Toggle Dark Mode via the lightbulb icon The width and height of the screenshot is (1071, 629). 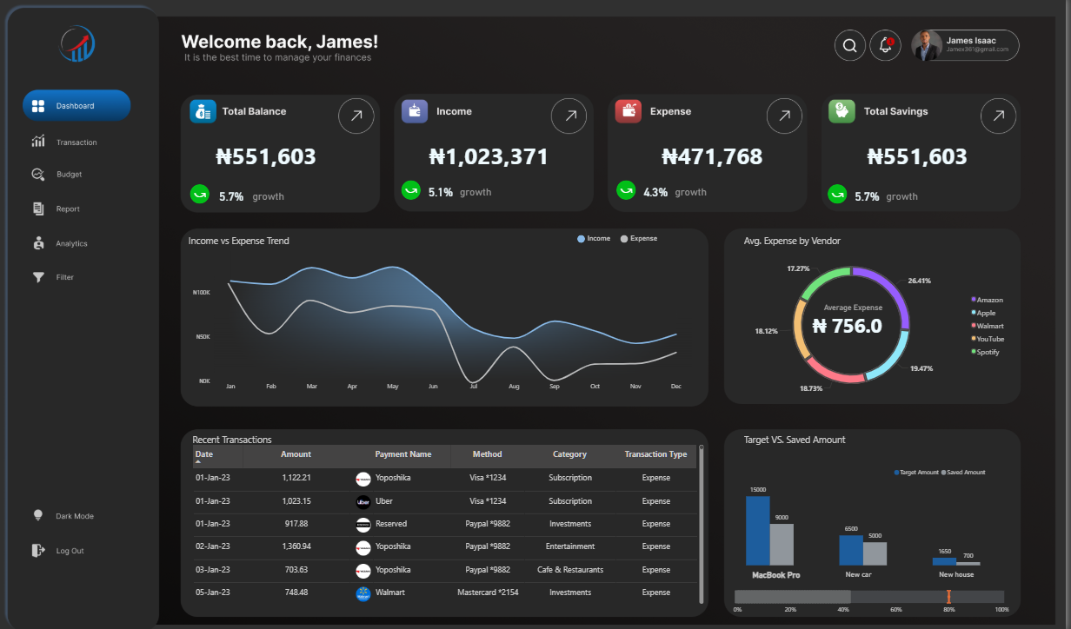click(37, 515)
